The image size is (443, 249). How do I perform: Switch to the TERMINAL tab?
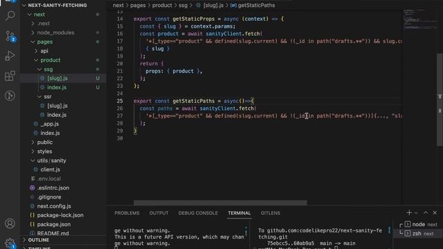pos(239,213)
